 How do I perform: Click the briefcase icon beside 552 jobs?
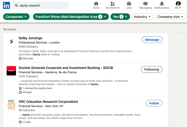tap(20, 58)
